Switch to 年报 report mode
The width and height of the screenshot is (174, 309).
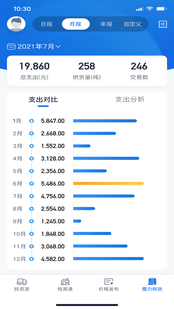107,24
